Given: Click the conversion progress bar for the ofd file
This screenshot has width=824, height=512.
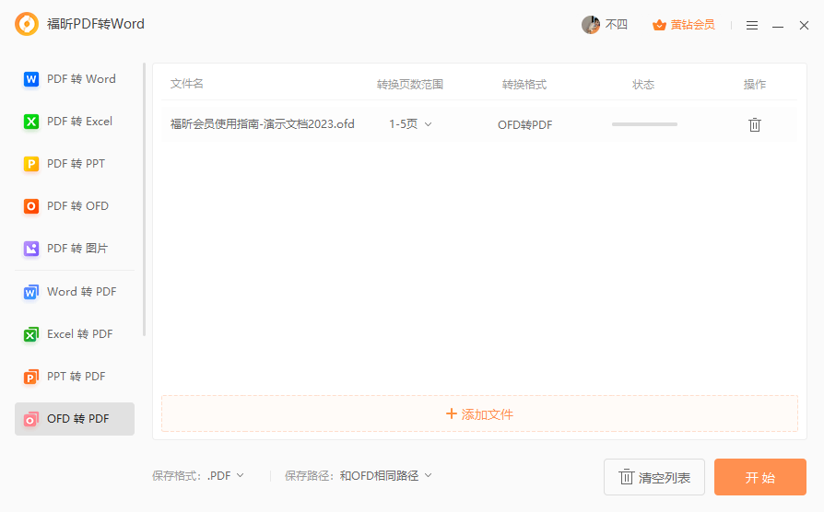Looking at the screenshot, I should (x=644, y=124).
